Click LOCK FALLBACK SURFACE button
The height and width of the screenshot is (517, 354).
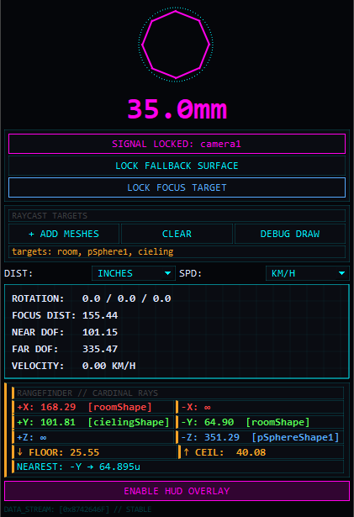pos(177,166)
